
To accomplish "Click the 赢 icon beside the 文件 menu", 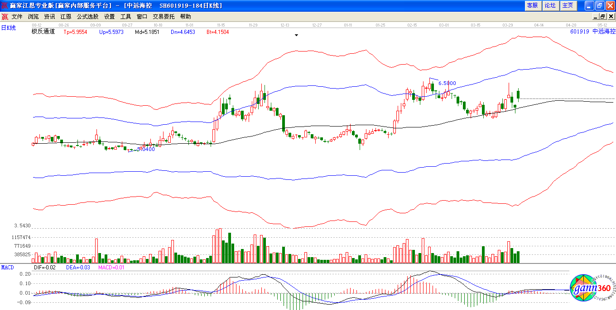I will pos(5,16).
